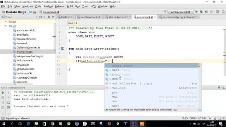
Task: Click the CRLF line separator in status bar
Action: [193, 118]
